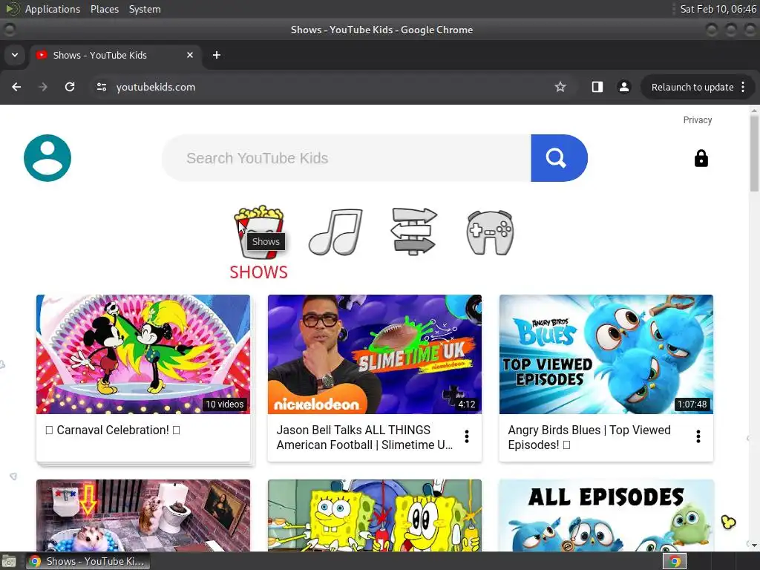Screen dimensions: 760x570
Task: Click the 4:12 duration badge
Action: coord(467,404)
